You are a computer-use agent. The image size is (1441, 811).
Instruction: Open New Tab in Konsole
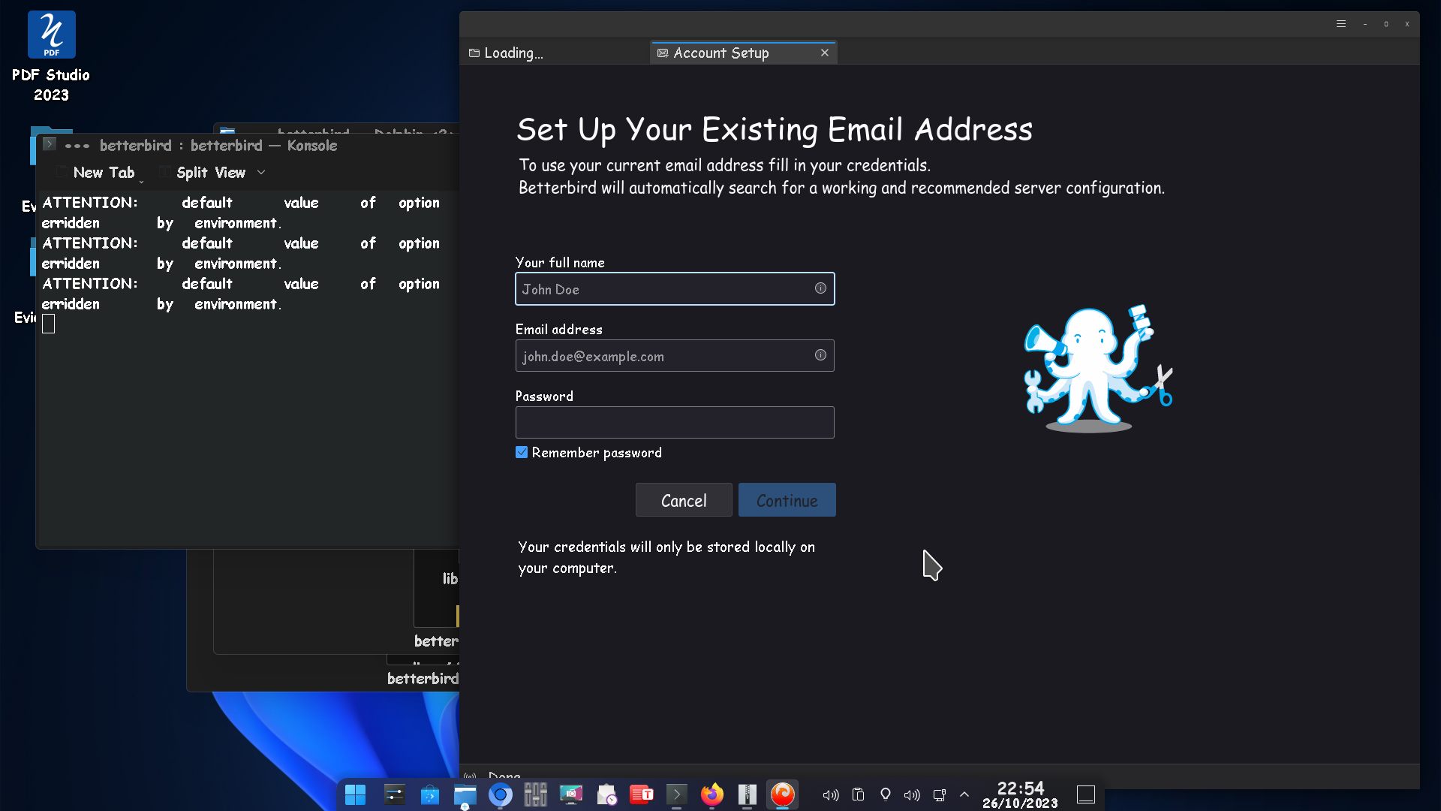point(98,173)
